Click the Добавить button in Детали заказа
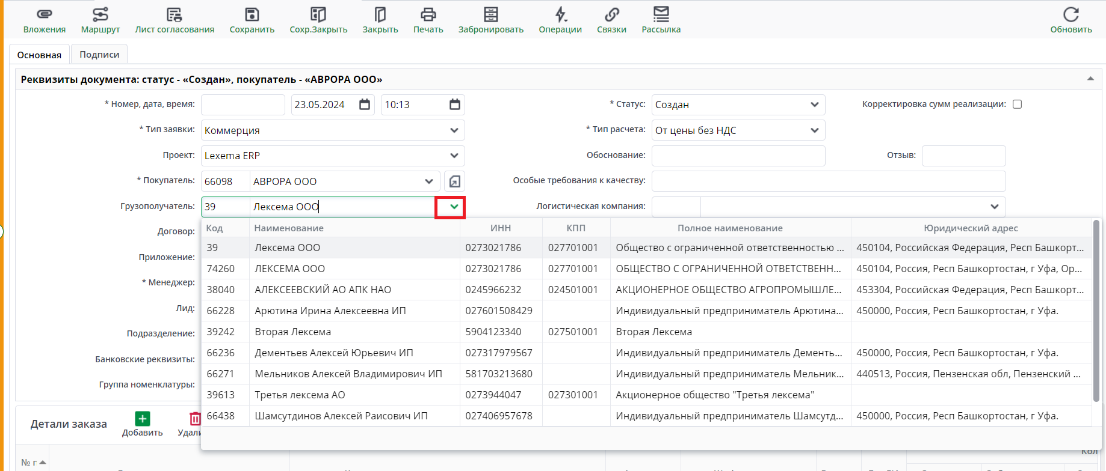 [143, 424]
